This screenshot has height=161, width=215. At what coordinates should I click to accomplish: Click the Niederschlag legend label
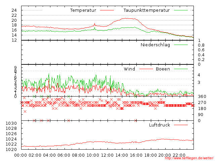pos(155,45)
